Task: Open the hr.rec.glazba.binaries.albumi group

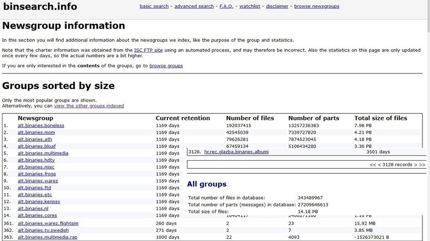Action: click(236, 151)
